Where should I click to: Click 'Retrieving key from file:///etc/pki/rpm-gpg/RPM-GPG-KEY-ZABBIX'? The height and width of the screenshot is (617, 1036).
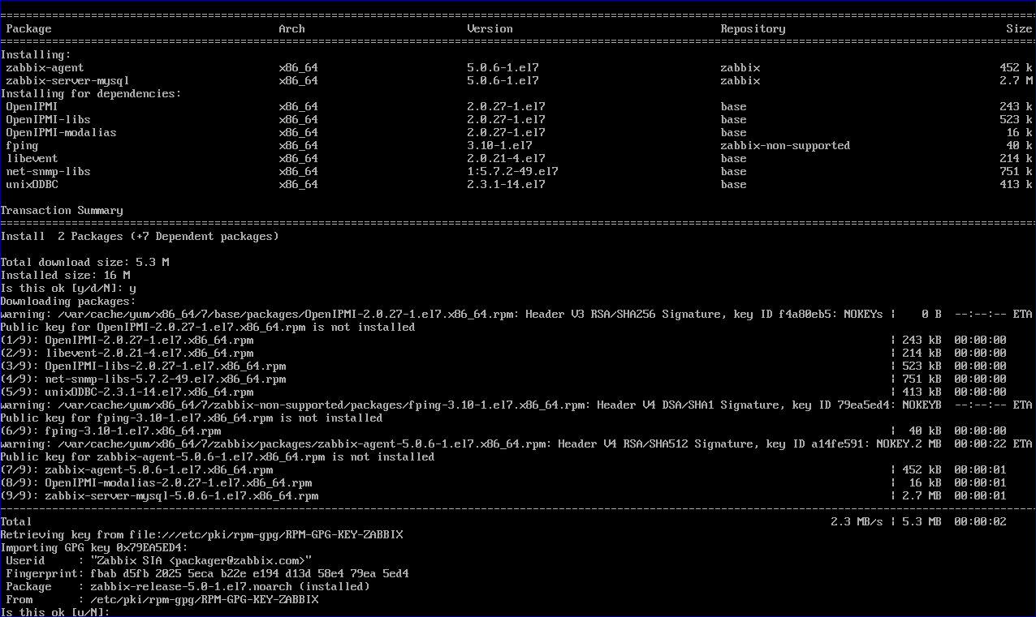(201, 535)
